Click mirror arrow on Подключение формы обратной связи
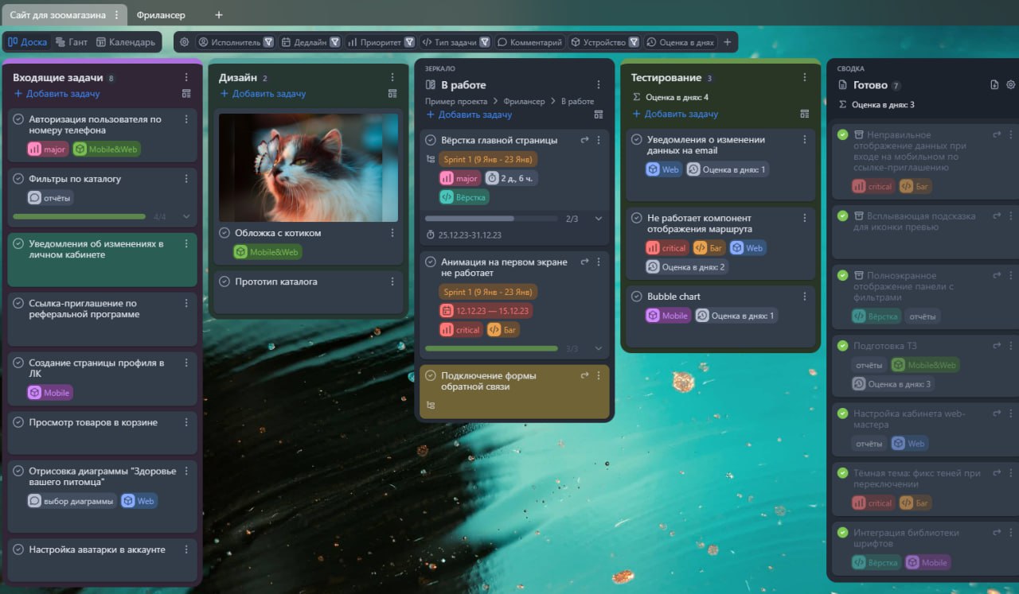 click(x=584, y=375)
